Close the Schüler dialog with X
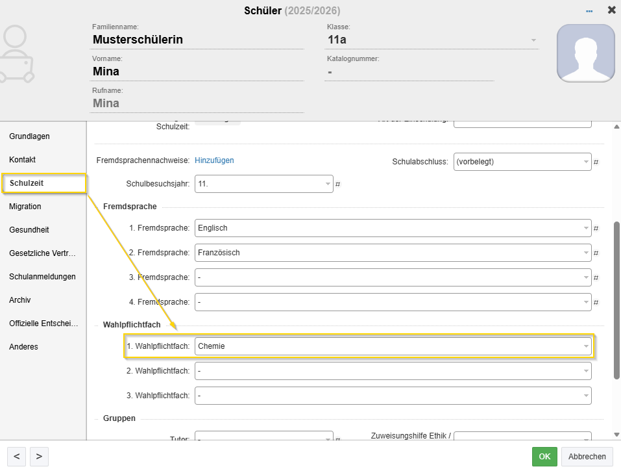This screenshot has height=471, width=621. coord(611,10)
